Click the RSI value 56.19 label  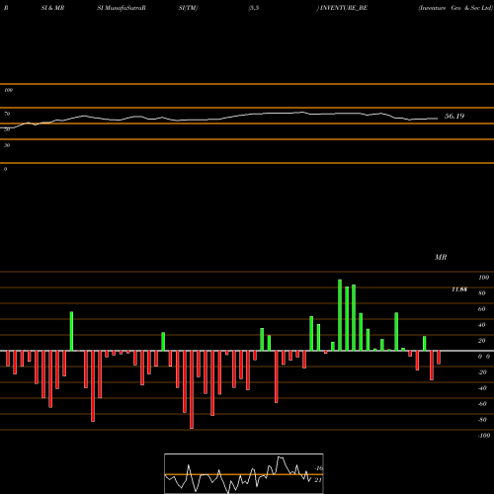click(454, 116)
